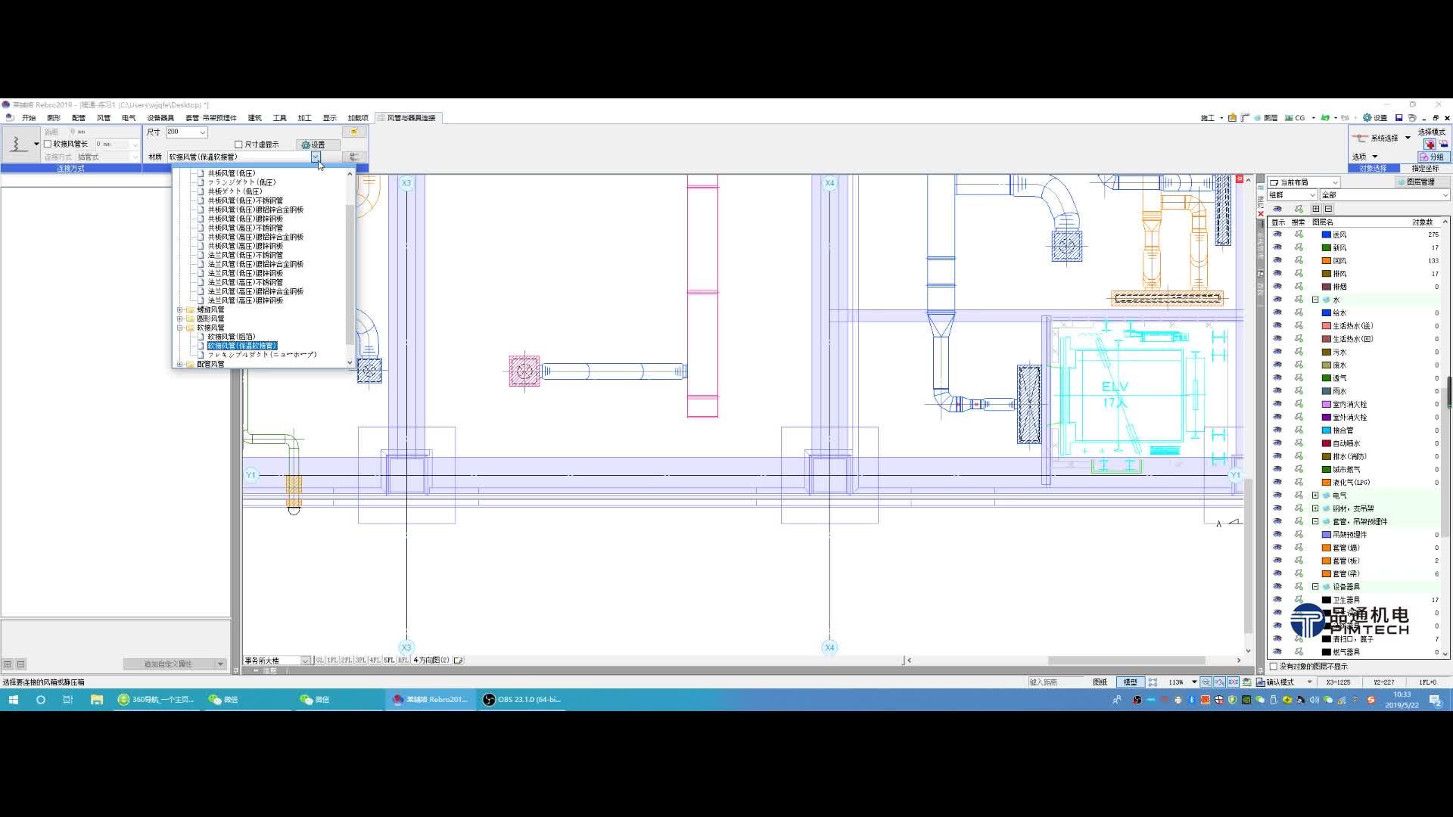Click the collapse all layers minus icon
Image resolution: width=1453 pixels, height=817 pixels.
[1328, 209]
